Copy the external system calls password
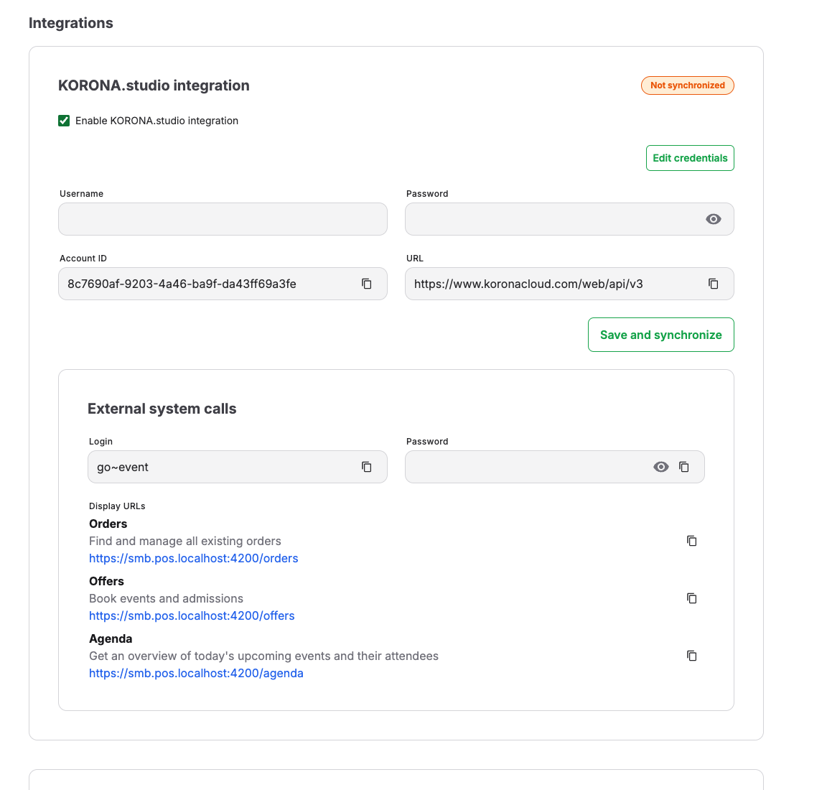The height and width of the screenshot is (790, 827). 684,467
